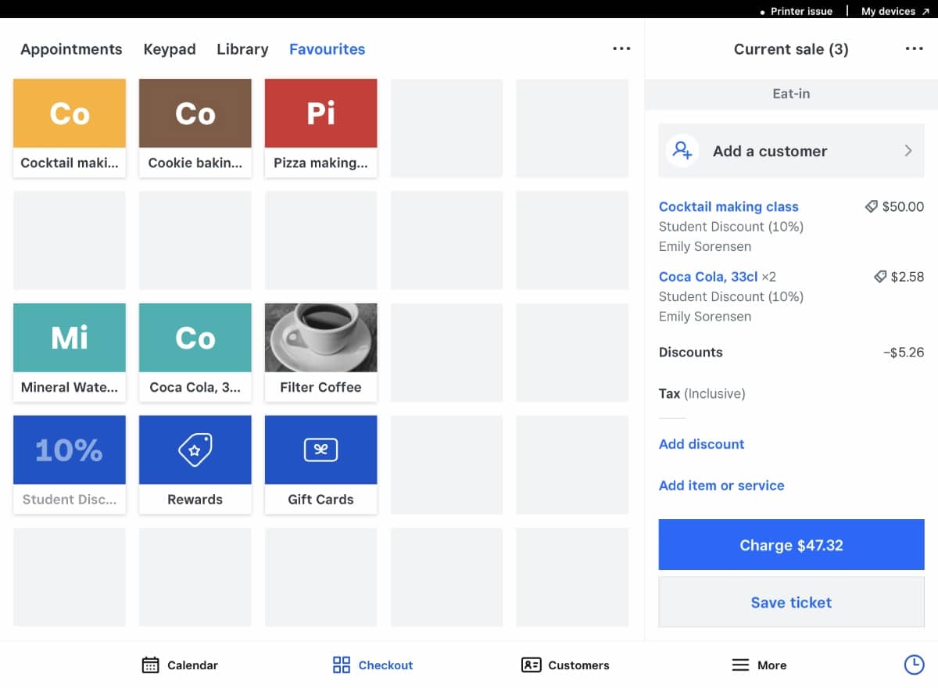Click the Save ticket button
Image resolution: width=938 pixels, height=688 pixels.
click(x=791, y=602)
